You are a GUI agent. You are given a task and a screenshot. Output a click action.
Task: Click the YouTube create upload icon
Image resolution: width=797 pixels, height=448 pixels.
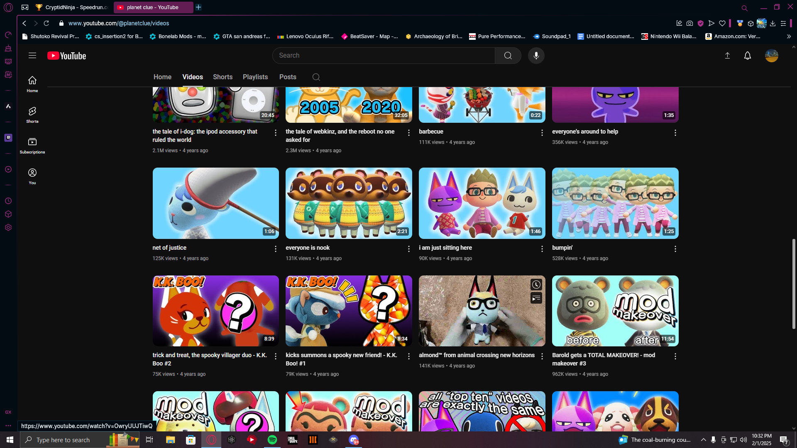[727, 56]
